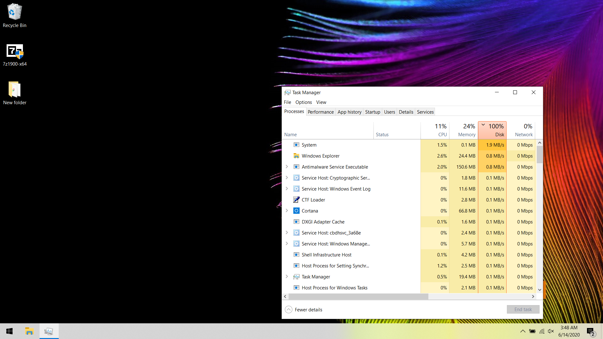Switch to the Startup tab
603x339 pixels.
[x=373, y=112]
